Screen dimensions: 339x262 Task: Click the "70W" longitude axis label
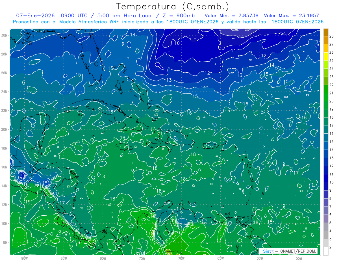tap(181, 258)
